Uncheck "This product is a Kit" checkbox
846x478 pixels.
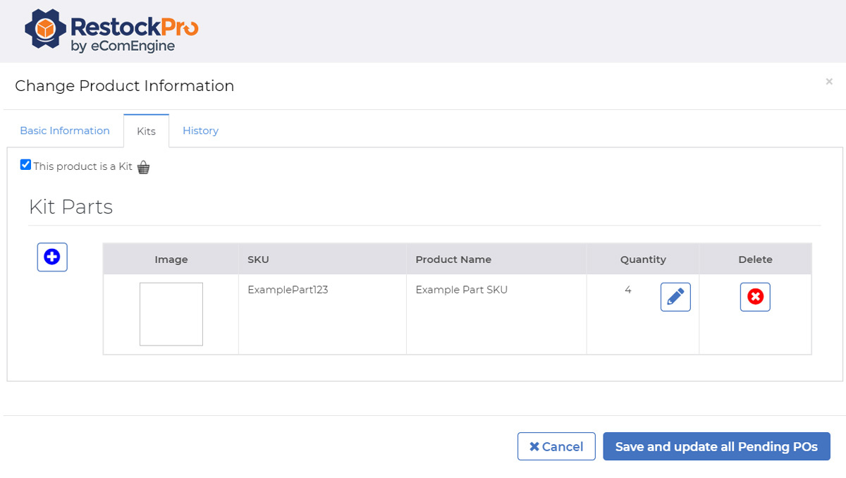(26, 165)
